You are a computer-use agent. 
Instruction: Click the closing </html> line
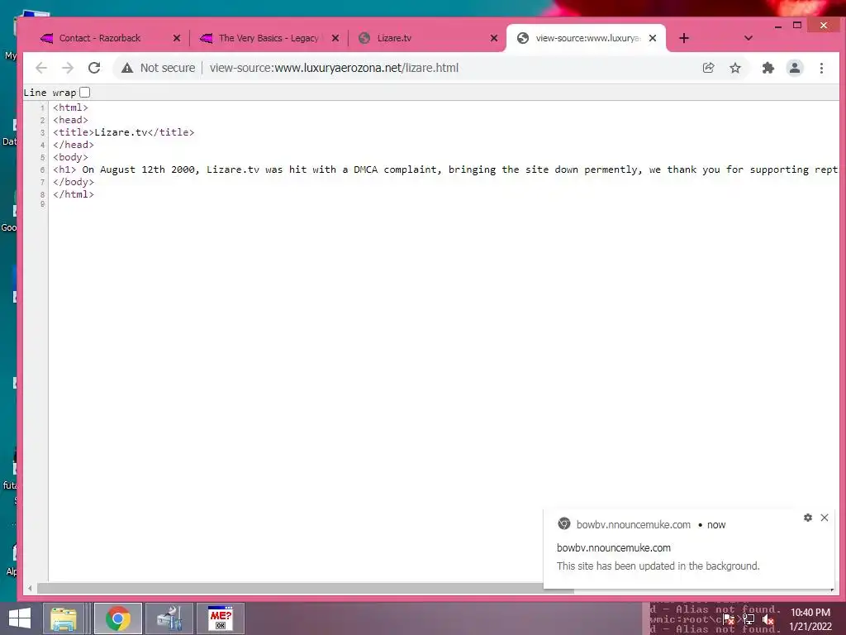pos(74,194)
